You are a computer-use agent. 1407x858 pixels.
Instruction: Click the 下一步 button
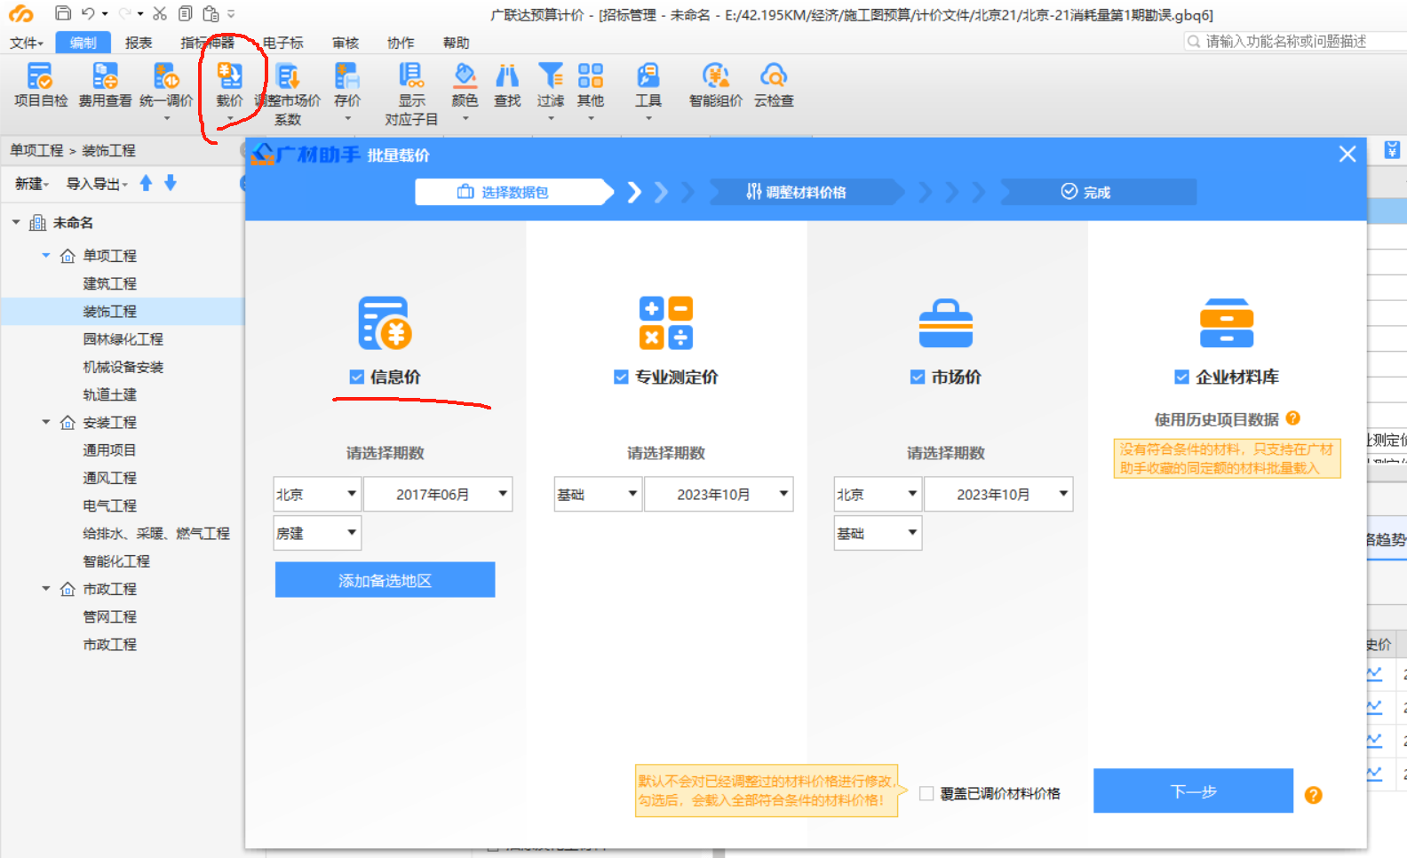(x=1193, y=790)
